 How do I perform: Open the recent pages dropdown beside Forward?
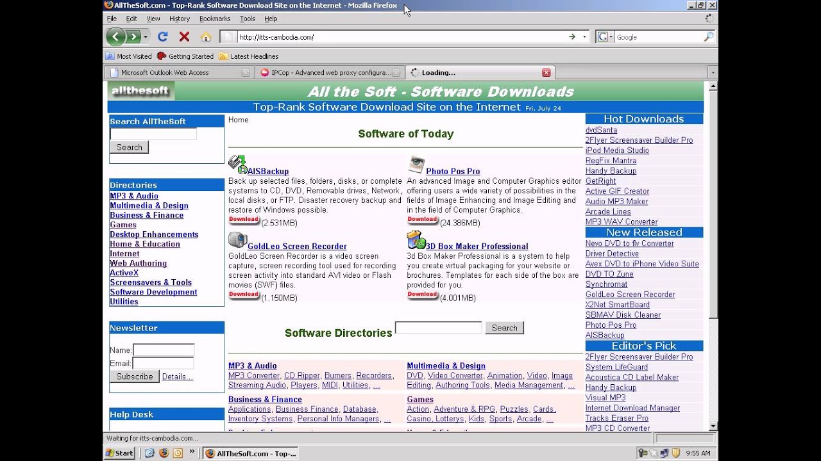click(146, 36)
